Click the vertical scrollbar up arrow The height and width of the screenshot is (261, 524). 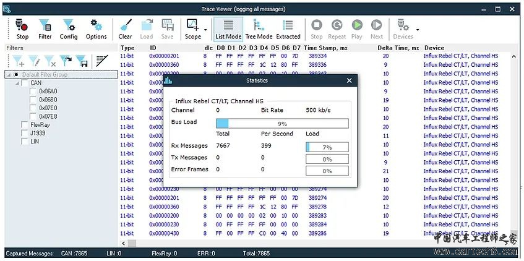click(x=513, y=57)
